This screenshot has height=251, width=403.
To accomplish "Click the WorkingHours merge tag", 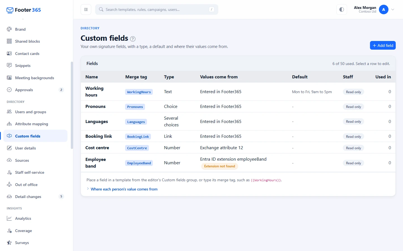I will tap(139, 92).
